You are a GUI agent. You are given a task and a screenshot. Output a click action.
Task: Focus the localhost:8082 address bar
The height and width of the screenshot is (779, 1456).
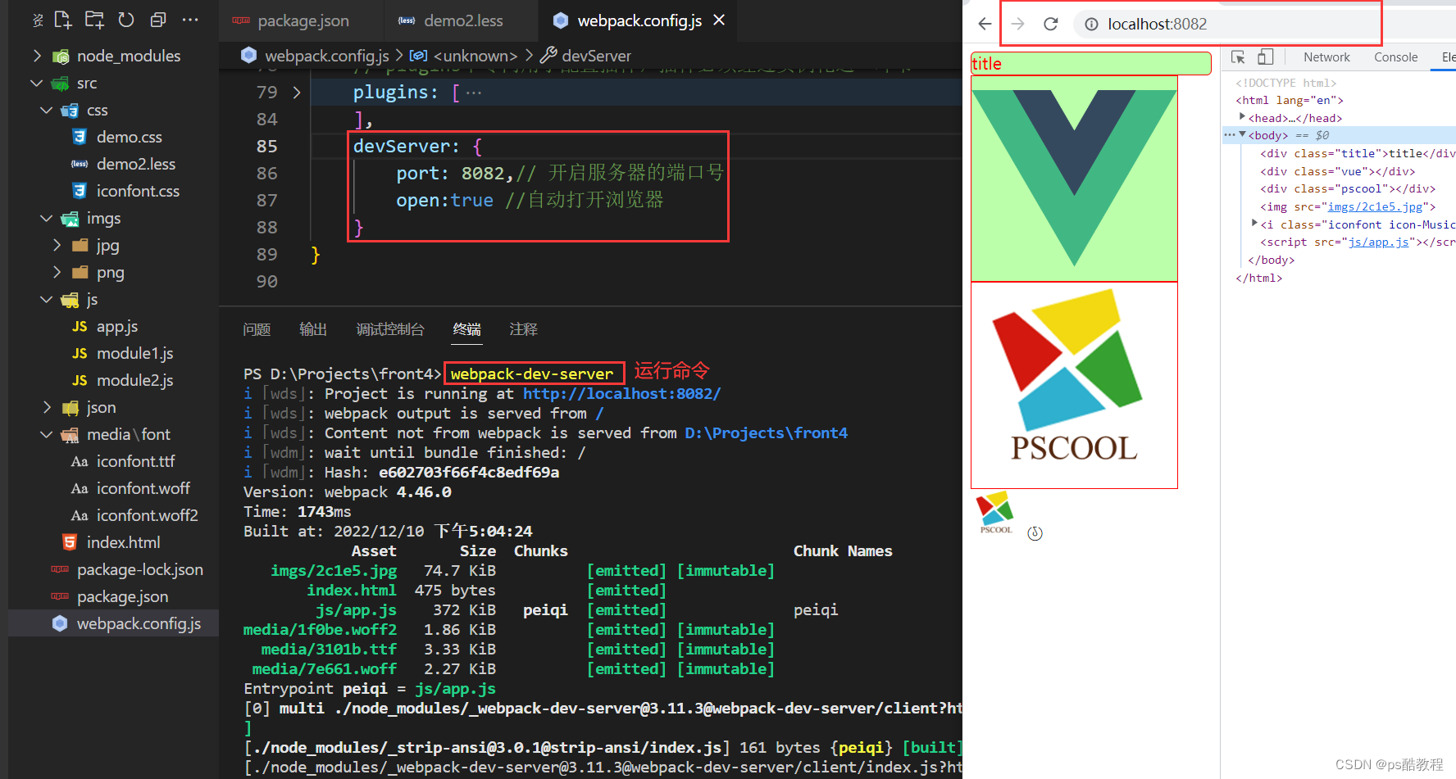coord(1157,25)
